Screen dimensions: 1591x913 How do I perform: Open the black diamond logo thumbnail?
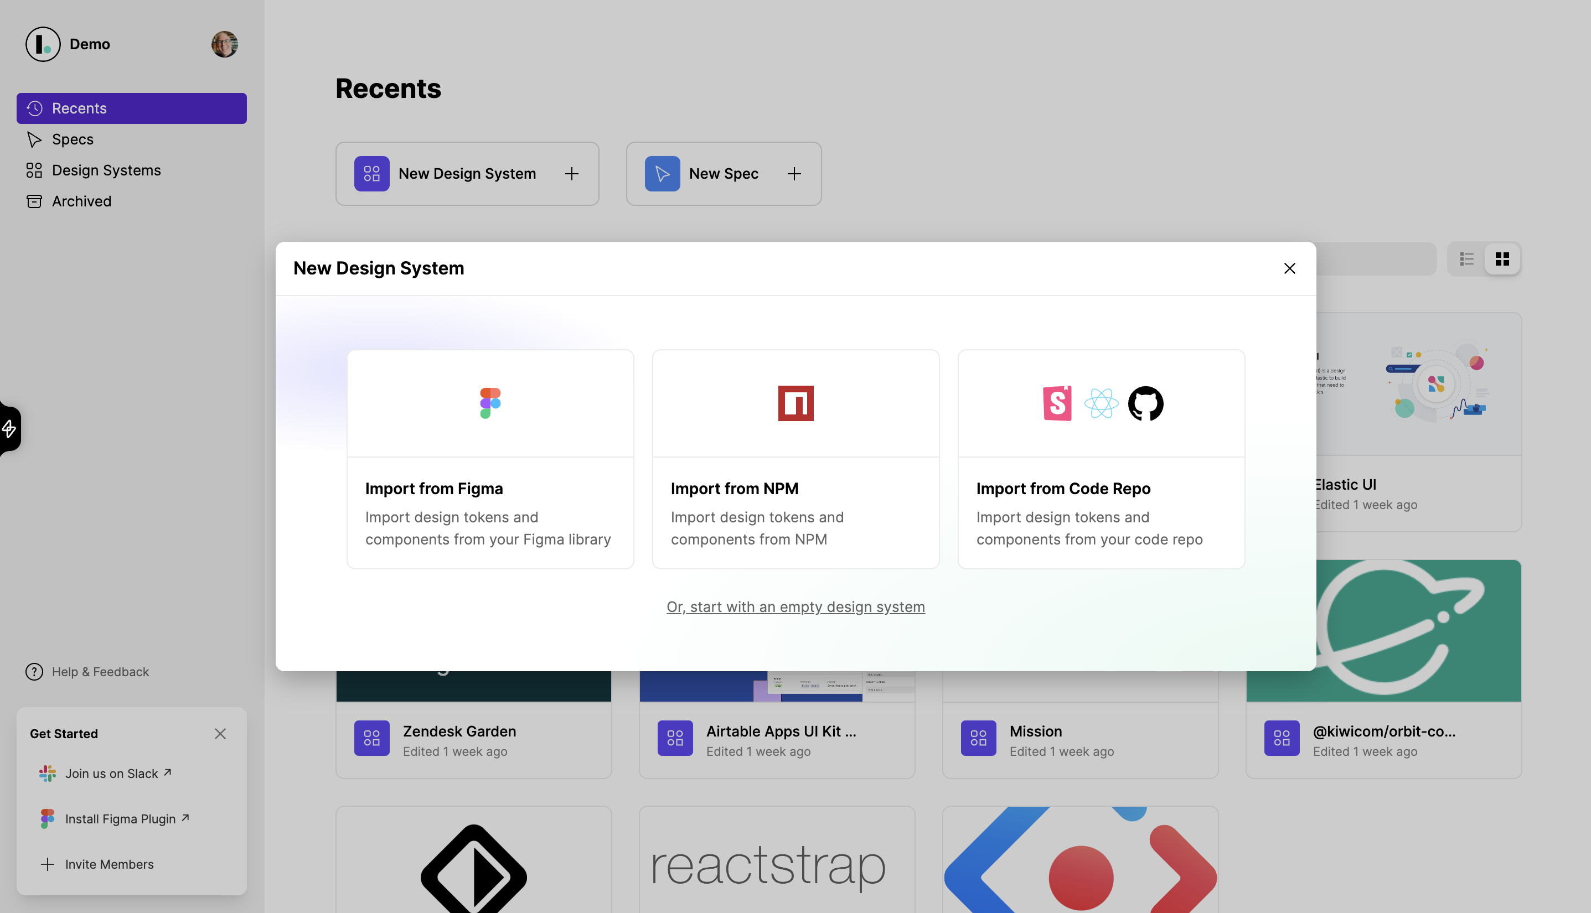pos(474,860)
